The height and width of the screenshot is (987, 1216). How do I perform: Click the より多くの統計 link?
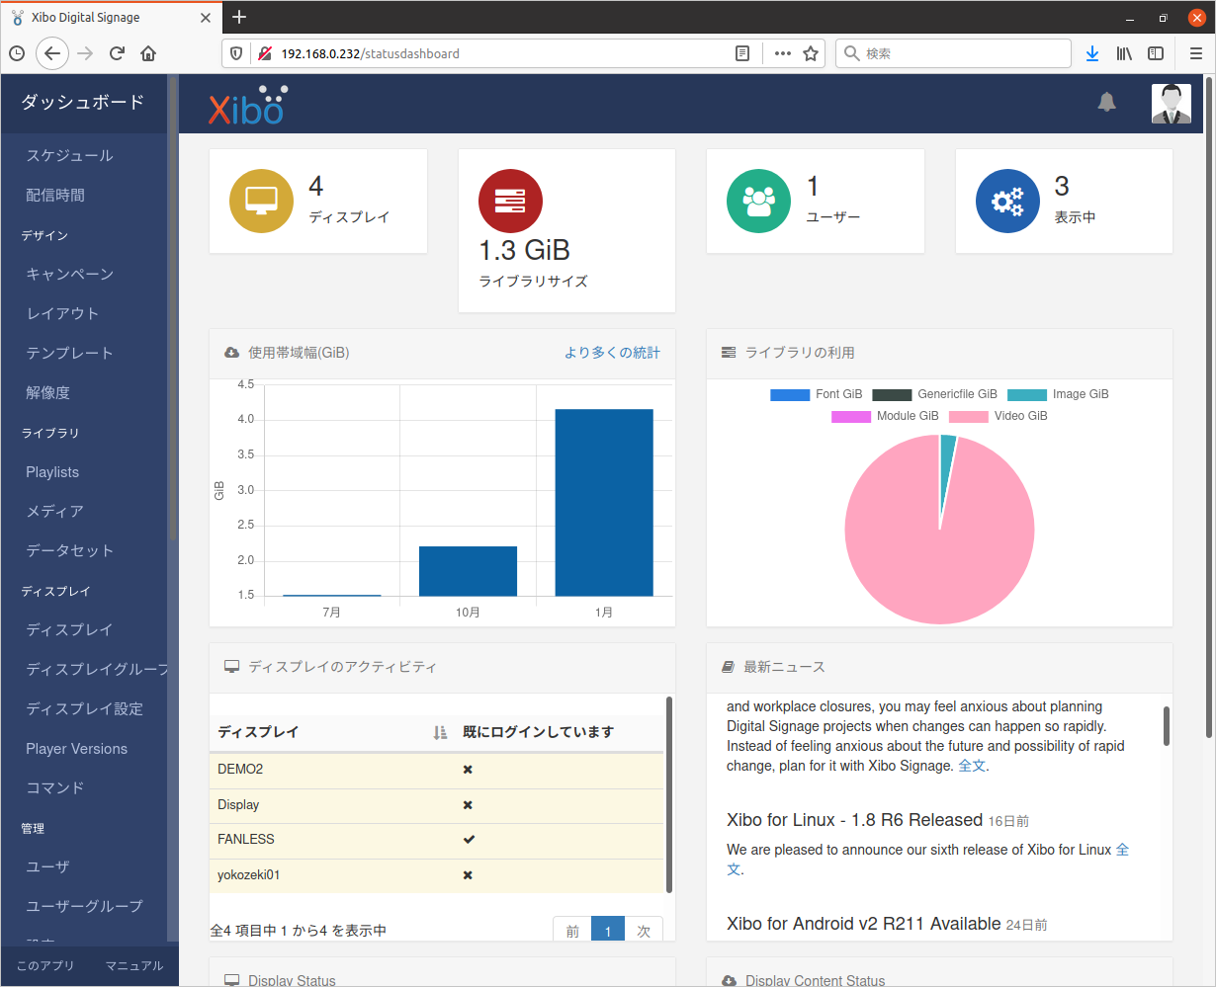[612, 353]
